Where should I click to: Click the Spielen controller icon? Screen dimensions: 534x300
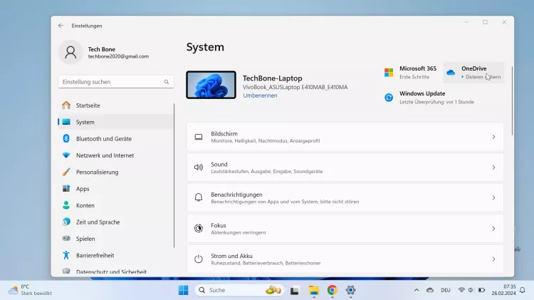[66, 238]
